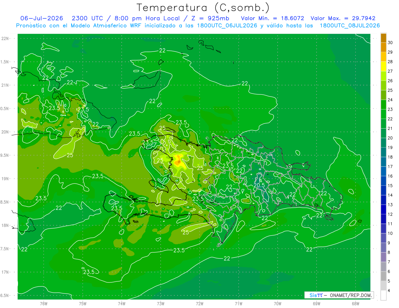Click the 19N latitude axis label

[5, 178]
